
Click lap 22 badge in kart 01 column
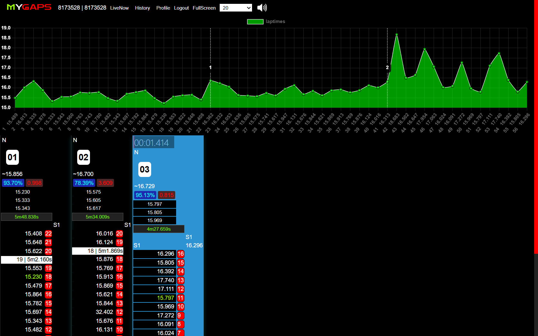click(x=48, y=234)
